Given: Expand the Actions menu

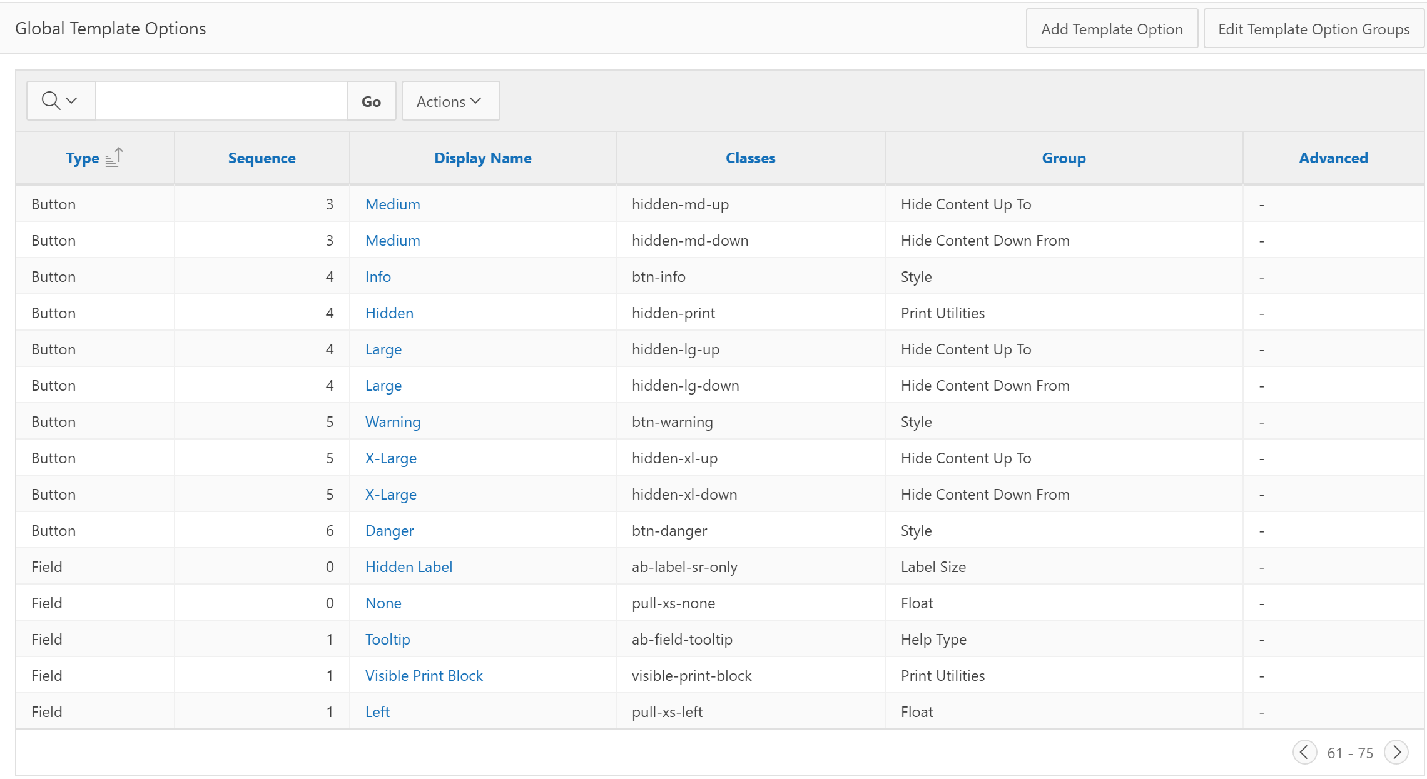Looking at the screenshot, I should [x=450, y=101].
